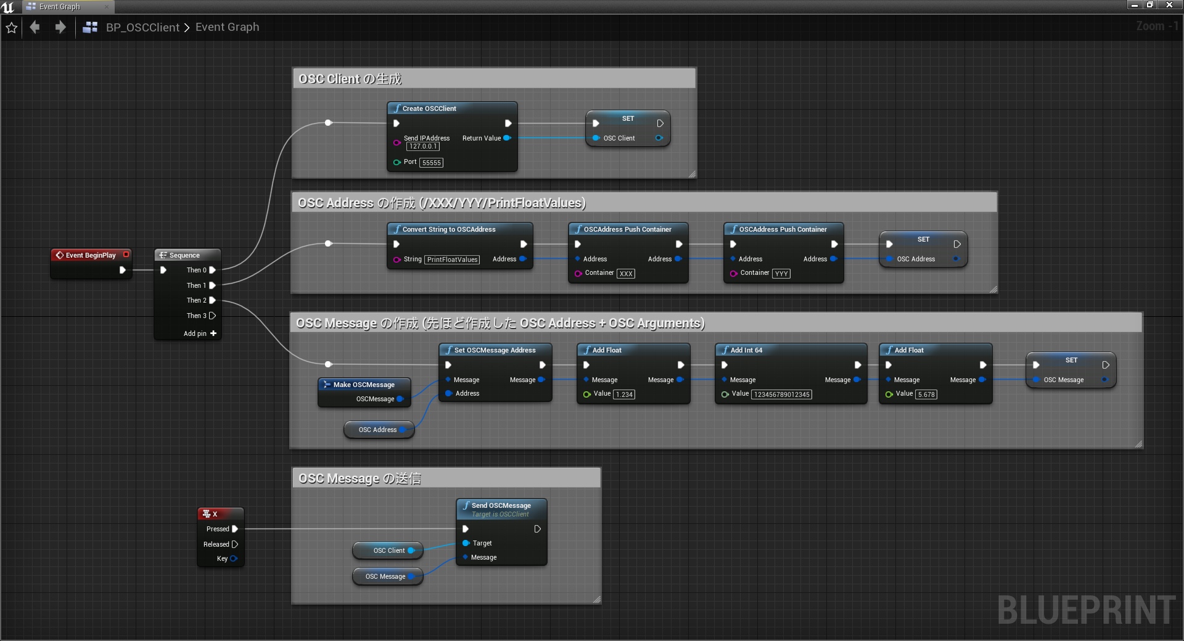Click Sequence Then 0 output pin
Image resolution: width=1184 pixels, height=641 pixels.
213,270
